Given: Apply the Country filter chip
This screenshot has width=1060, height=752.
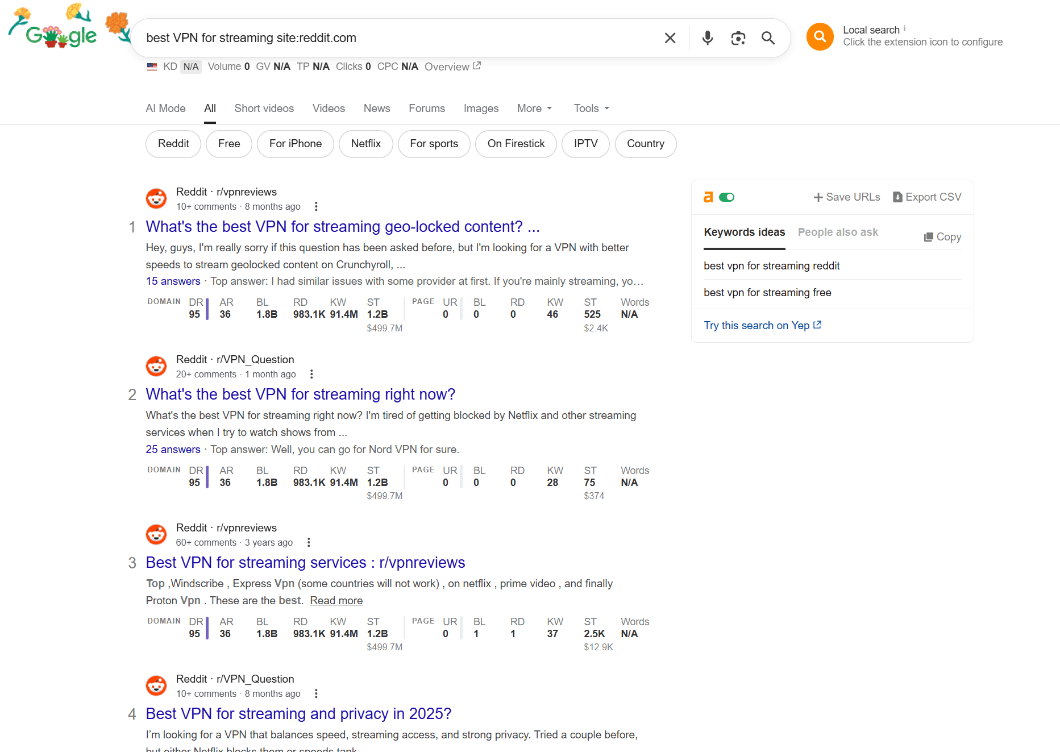Looking at the screenshot, I should point(646,144).
